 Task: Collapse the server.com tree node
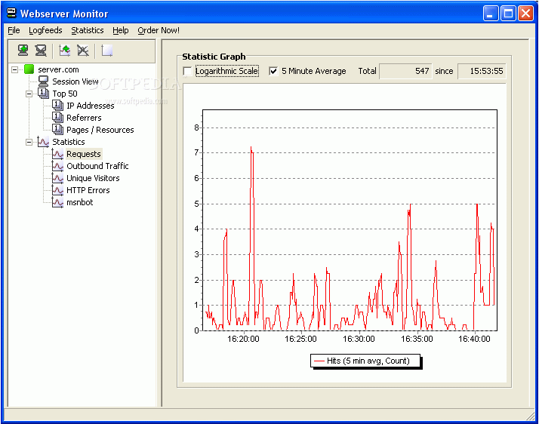(x=15, y=69)
